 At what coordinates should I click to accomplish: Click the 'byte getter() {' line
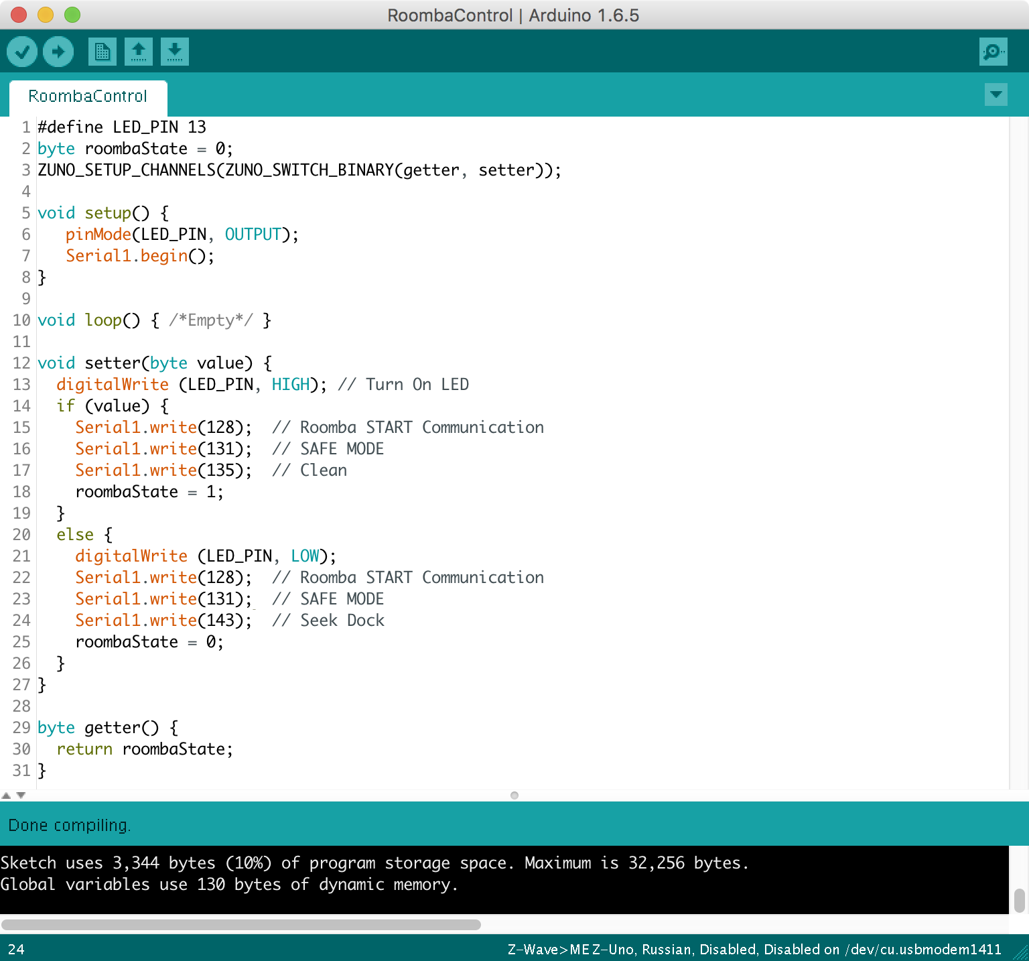coord(108,728)
